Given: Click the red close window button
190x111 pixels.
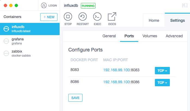Looking at the screenshot, I should (5, 5).
